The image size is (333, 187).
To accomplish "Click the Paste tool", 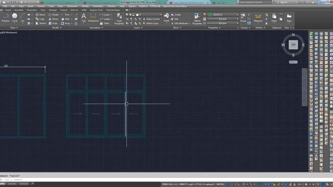I will pos(274,18).
